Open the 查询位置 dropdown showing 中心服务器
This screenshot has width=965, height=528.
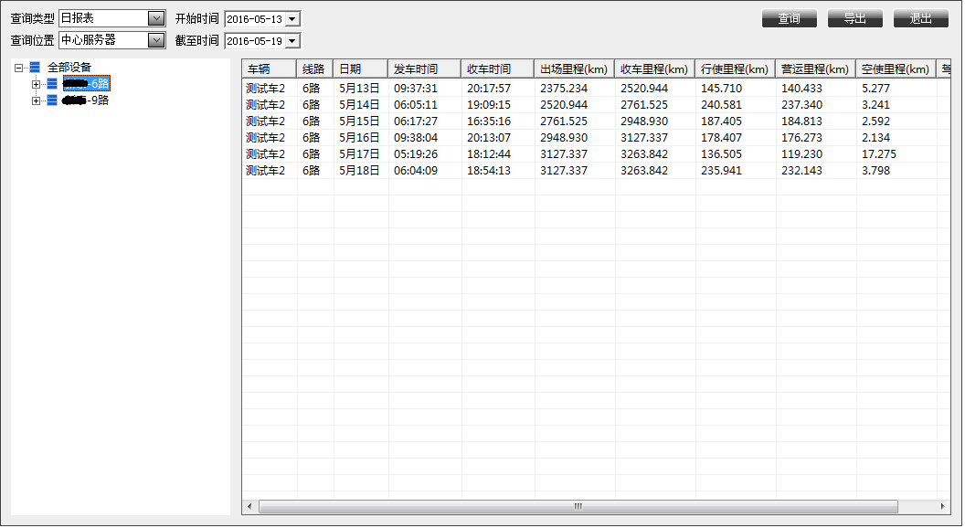pos(154,40)
